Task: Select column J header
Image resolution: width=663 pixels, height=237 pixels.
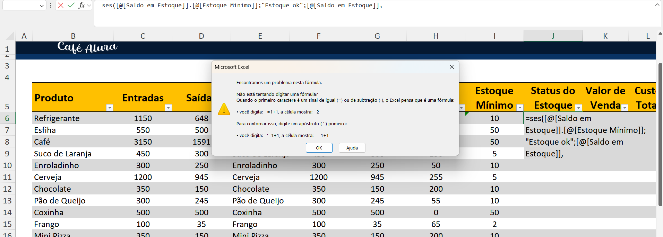Action: 553,36
